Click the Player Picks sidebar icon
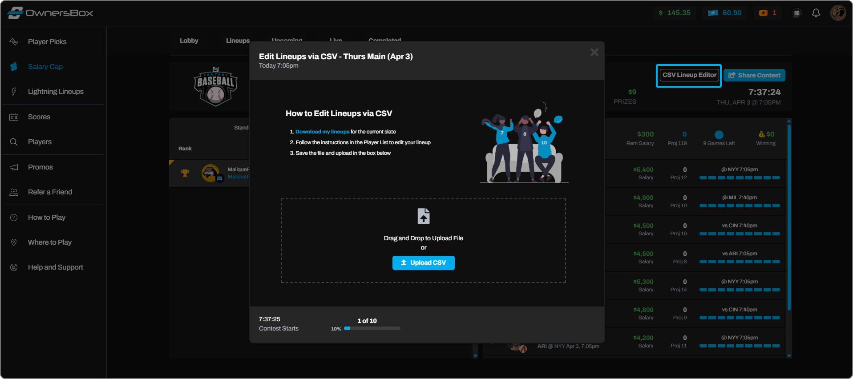Screen dimensions: 853x379 click(x=14, y=41)
